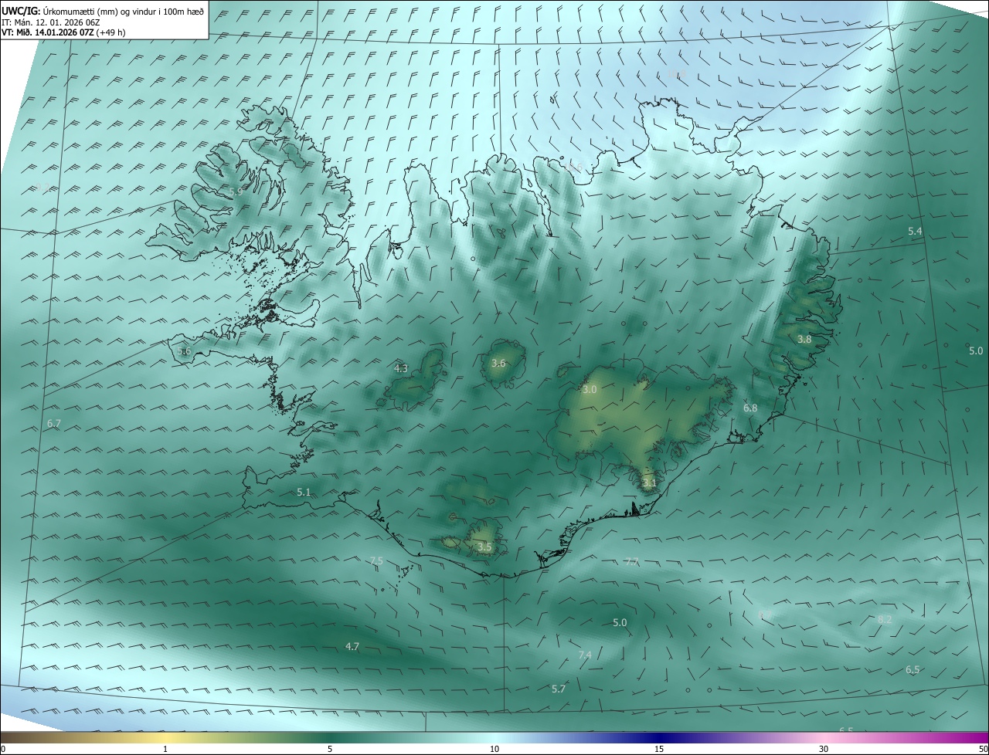
Task: Click the color scale tick label "10"
Action: [494, 749]
